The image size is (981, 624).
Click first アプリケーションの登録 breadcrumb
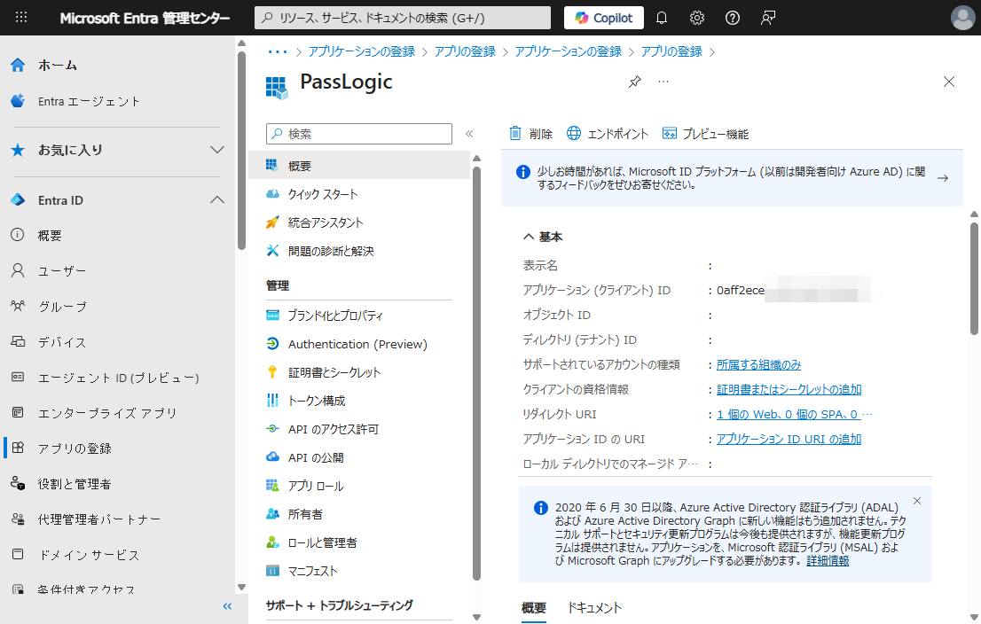362,52
